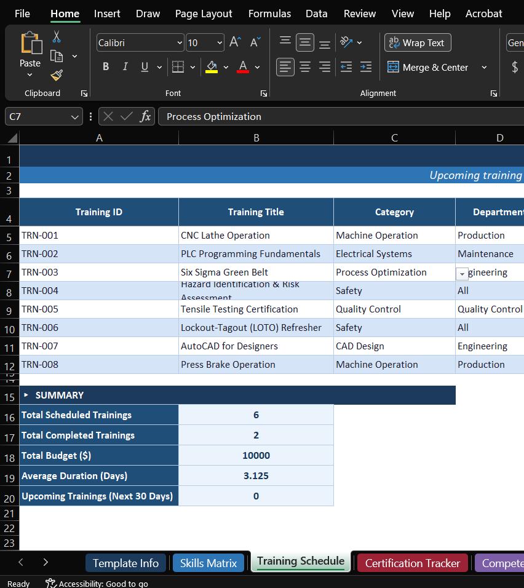Toggle Merge & Center
Screen dimensions: 524x588
coord(427,68)
